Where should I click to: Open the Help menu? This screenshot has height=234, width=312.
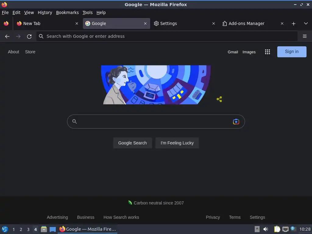coord(101,12)
